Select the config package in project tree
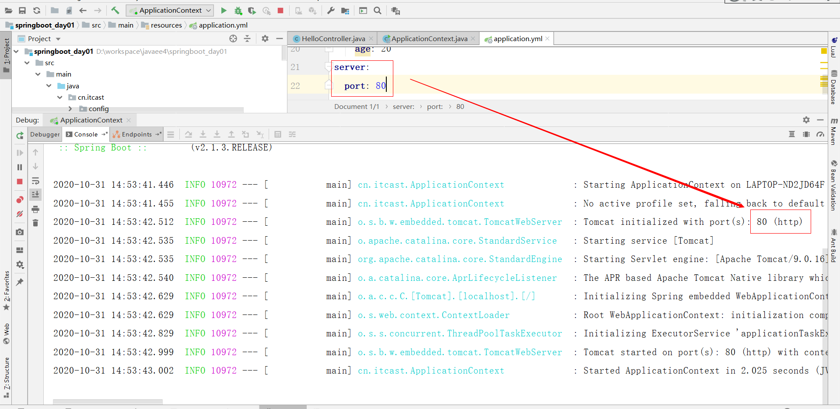 (98, 108)
